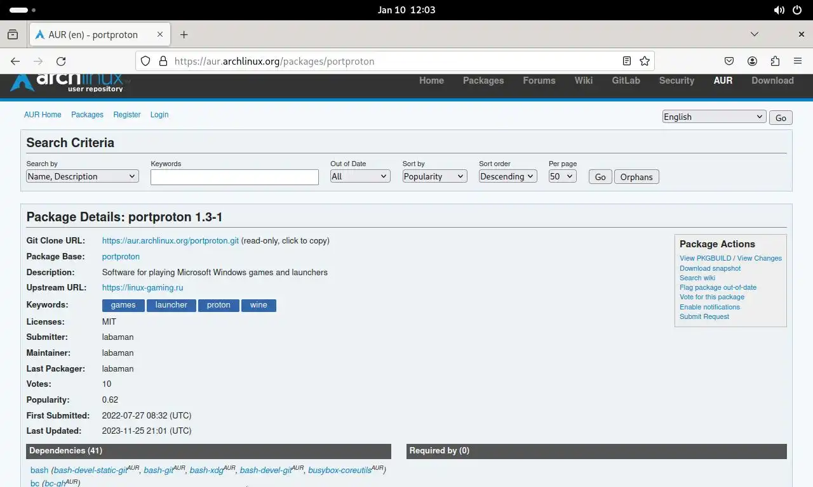Open View Changes link
The width and height of the screenshot is (813, 487).
tap(760, 258)
